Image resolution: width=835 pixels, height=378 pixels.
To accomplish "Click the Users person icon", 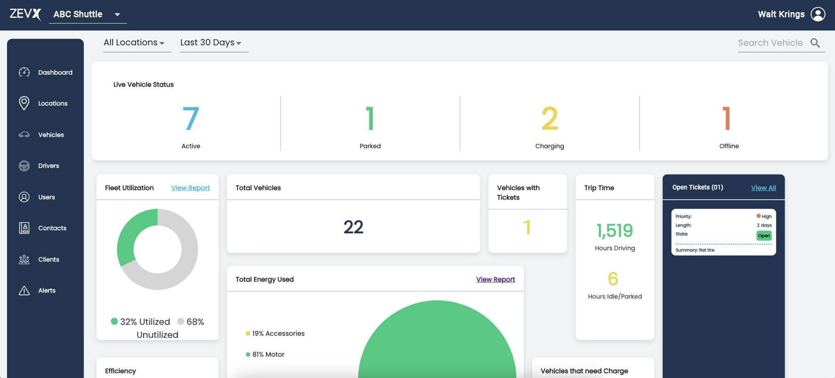I will click(24, 197).
